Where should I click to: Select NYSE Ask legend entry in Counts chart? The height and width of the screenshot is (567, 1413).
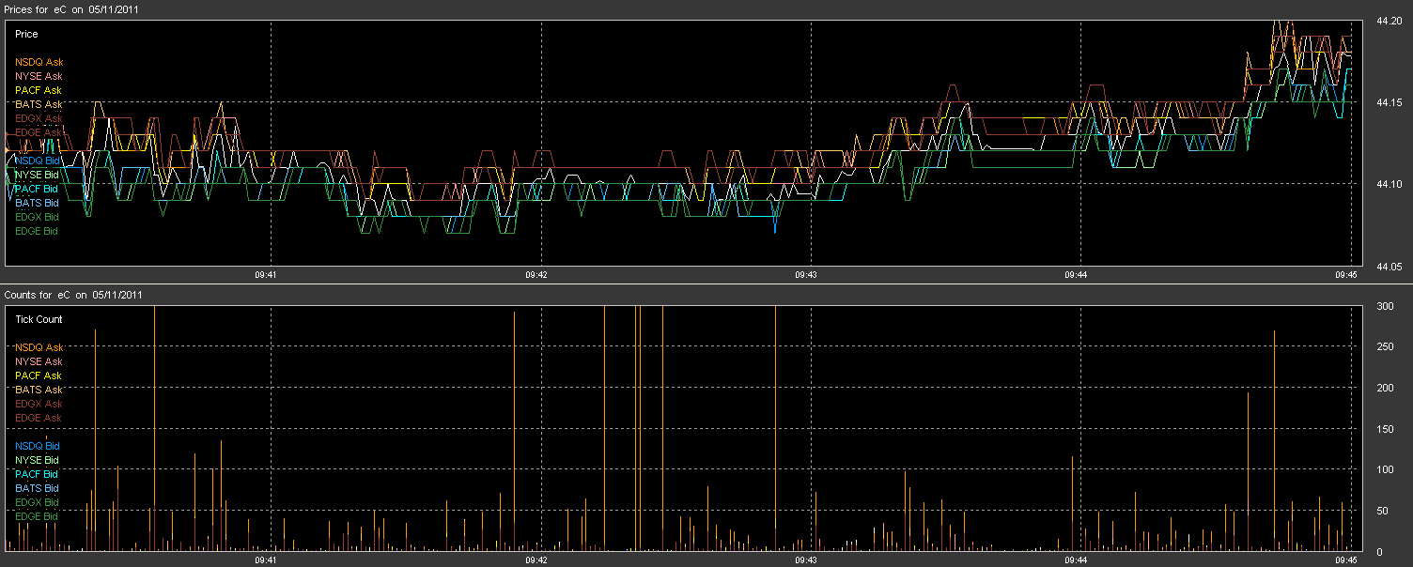point(39,361)
